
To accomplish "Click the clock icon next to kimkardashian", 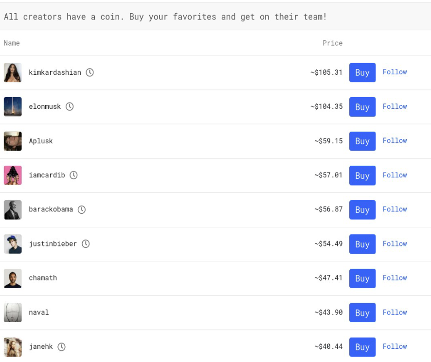I will click(90, 72).
